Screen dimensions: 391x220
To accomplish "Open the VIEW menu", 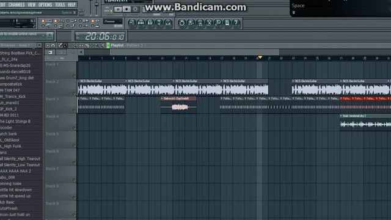I will click(31, 4).
